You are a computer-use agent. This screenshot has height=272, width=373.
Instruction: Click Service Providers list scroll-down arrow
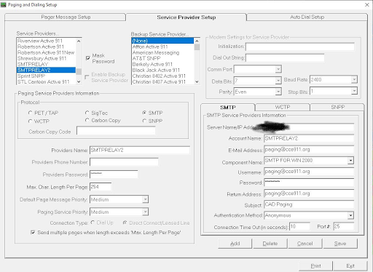[x=79, y=81]
